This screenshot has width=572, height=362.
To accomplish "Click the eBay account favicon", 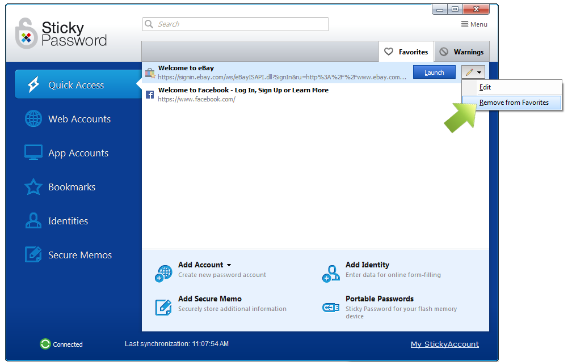I will 150,73.
